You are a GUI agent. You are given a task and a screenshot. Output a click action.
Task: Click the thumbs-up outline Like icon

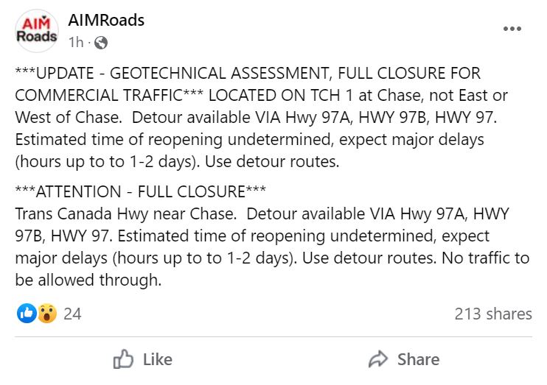[123, 359]
